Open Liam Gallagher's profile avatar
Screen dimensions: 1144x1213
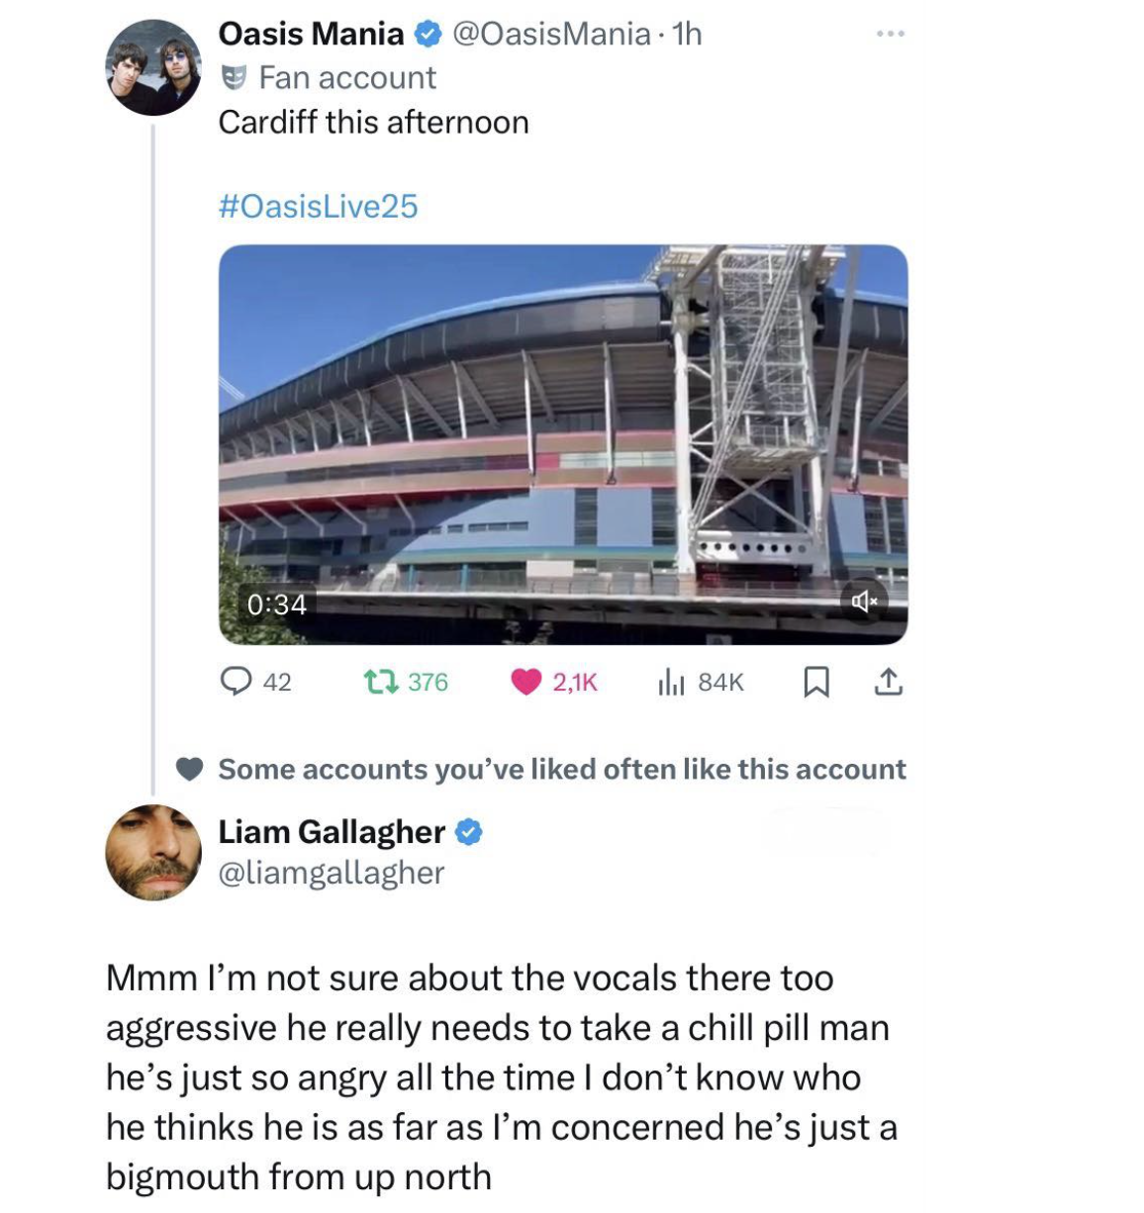click(x=153, y=852)
